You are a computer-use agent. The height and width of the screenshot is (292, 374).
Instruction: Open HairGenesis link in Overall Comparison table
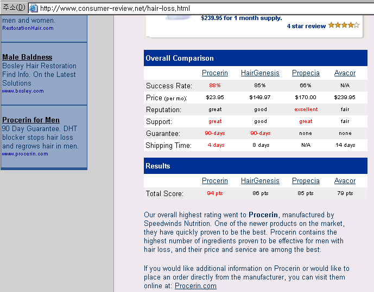tap(260, 73)
